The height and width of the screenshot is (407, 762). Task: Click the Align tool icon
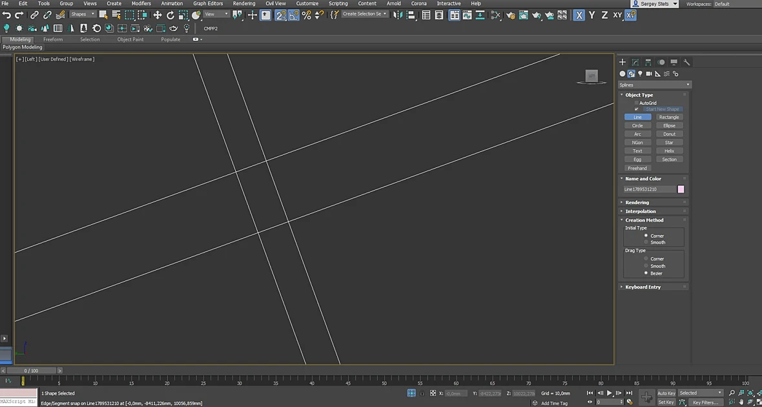pyautogui.click(x=411, y=15)
